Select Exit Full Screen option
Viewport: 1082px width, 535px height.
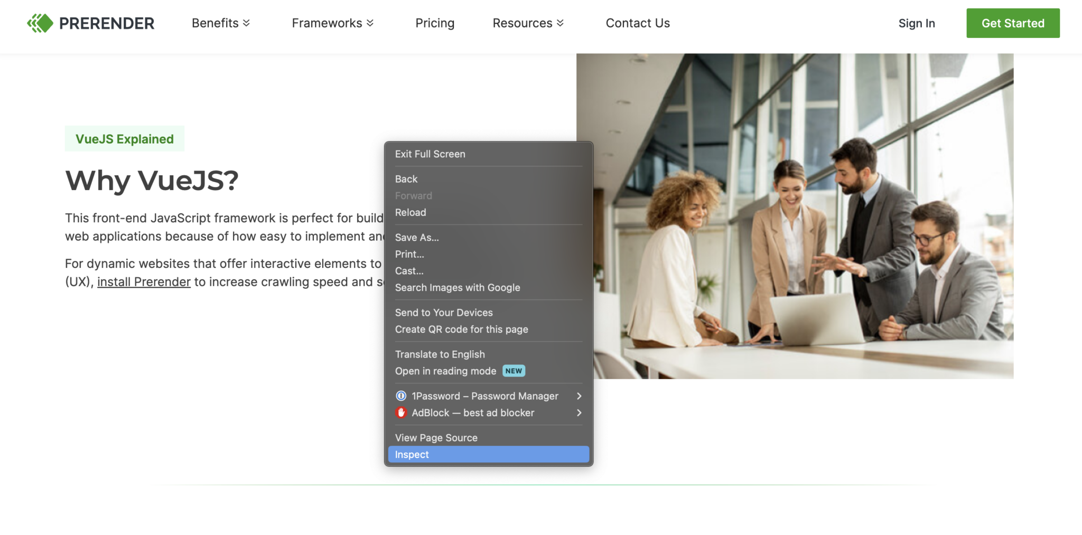(430, 154)
